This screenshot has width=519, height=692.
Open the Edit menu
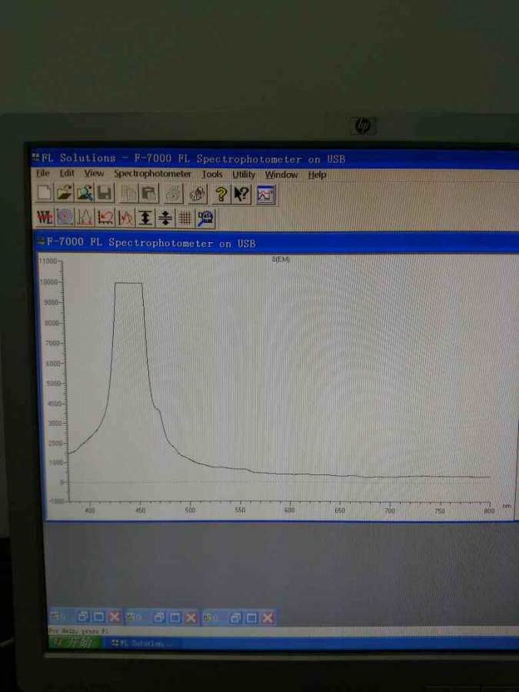click(x=67, y=173)
